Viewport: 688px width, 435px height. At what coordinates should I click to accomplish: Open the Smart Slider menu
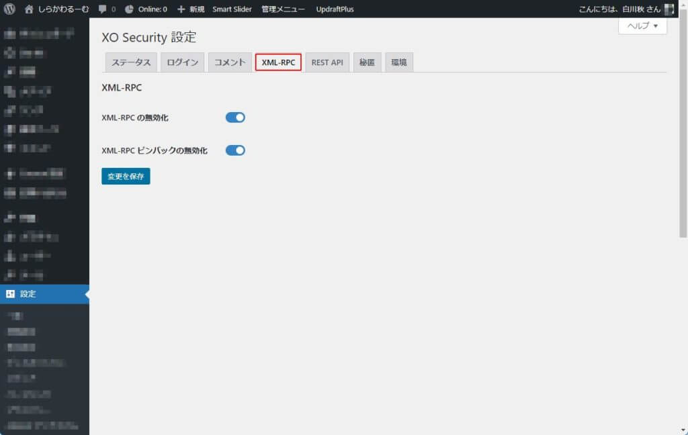[232, 9]
